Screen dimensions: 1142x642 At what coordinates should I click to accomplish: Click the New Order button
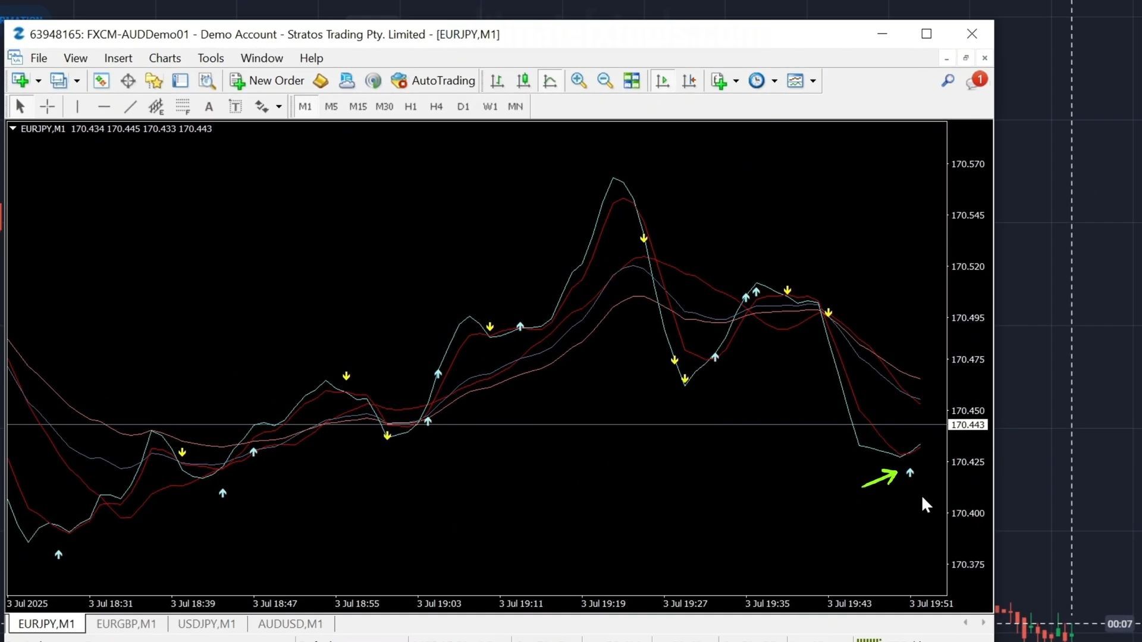click(267, 81)
